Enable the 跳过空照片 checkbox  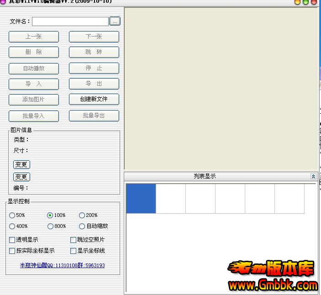coord(73,240)
